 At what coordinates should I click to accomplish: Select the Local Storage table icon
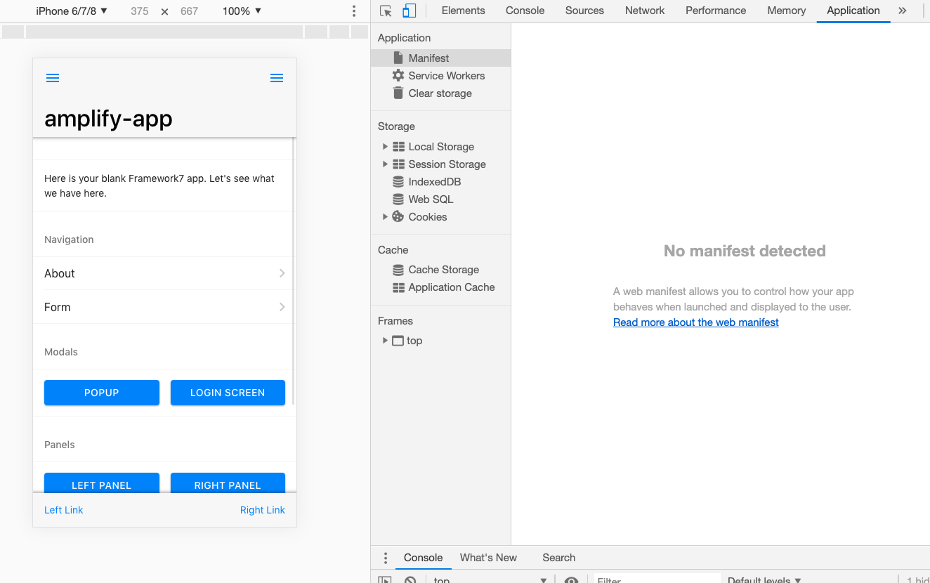pos(398,147)
